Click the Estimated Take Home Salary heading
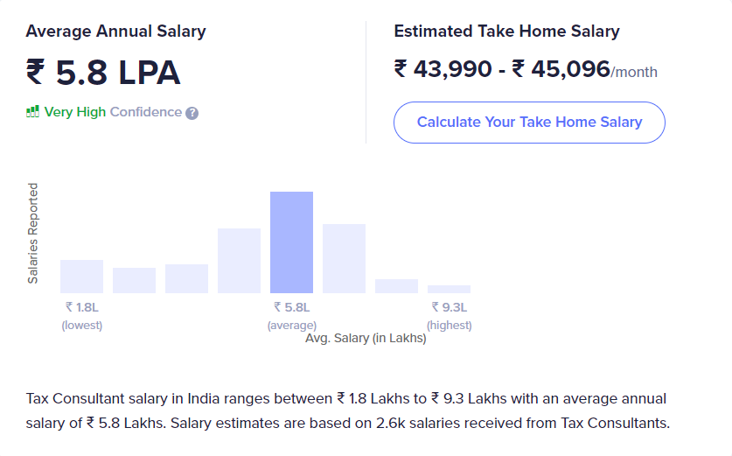This screenshot has width=732, height=456. point(506,32)
